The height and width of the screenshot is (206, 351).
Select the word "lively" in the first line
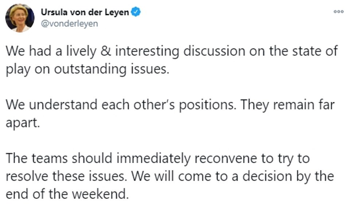[81, 51]
